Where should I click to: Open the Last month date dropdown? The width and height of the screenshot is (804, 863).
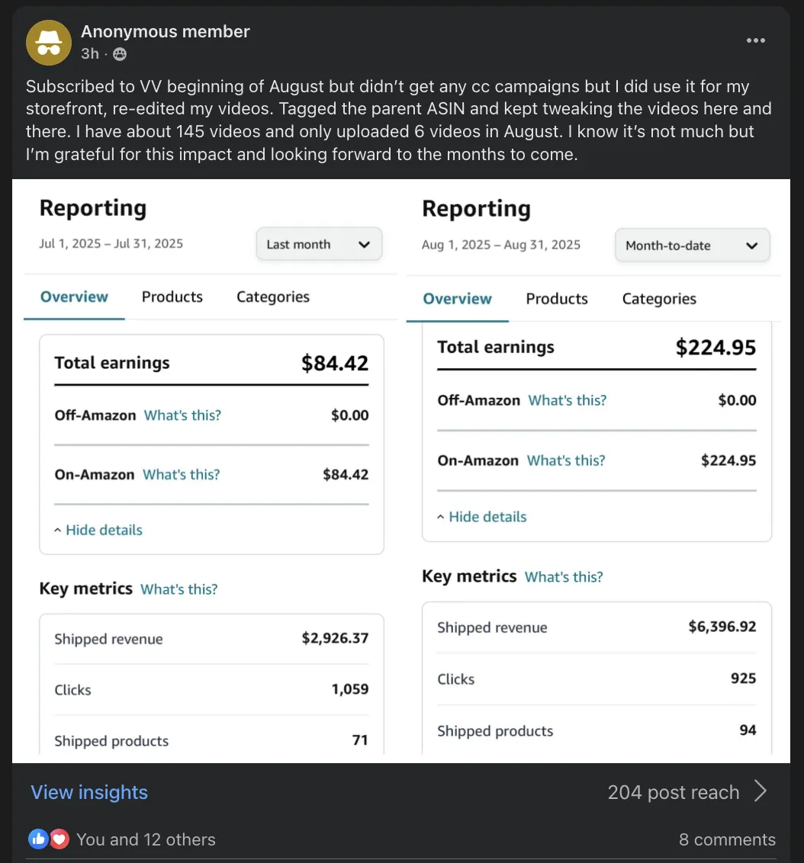[318, 245]
